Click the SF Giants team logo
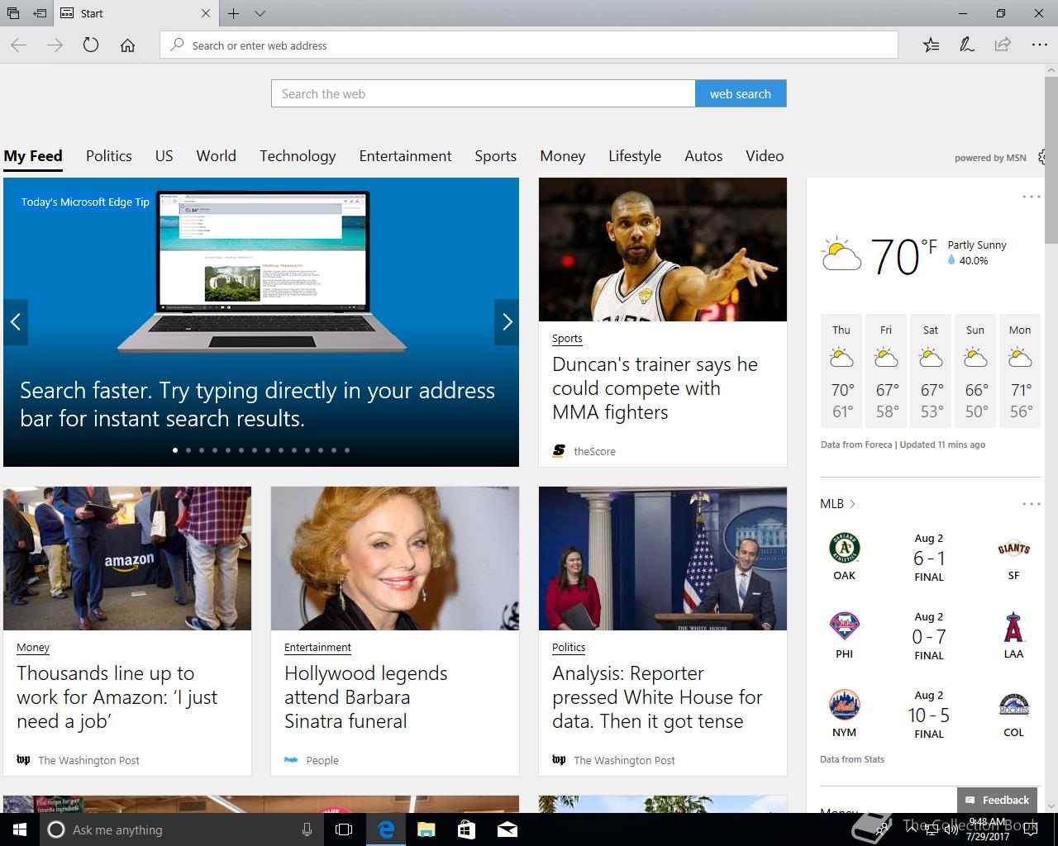1058x846 pixels. click(x=1013, y=549)
